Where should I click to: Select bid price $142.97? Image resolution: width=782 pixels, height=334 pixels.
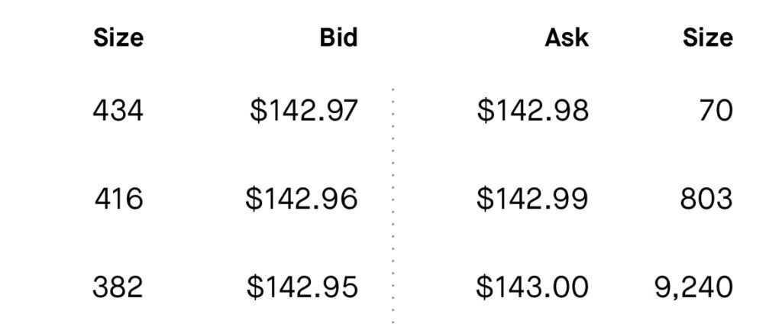pyautogui.click(x=304, y=110)
